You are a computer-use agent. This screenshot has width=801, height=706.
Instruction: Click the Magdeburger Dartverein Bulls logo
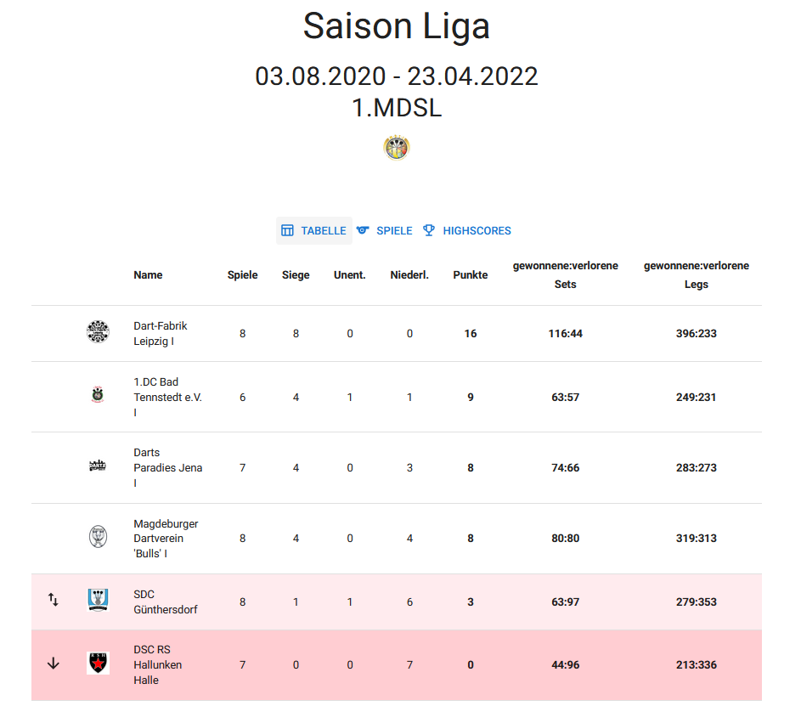tap(98, 537)
